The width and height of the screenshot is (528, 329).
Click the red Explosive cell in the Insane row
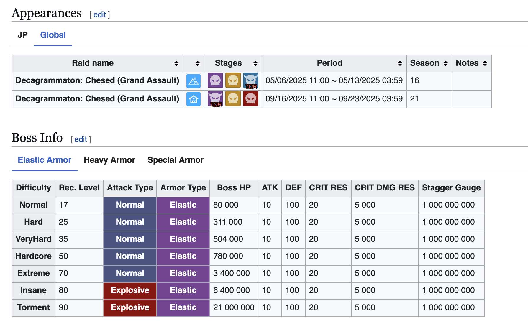(130, 290)
